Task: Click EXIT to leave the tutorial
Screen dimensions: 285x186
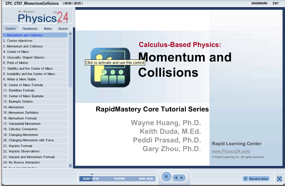Action: click(276, 3)
